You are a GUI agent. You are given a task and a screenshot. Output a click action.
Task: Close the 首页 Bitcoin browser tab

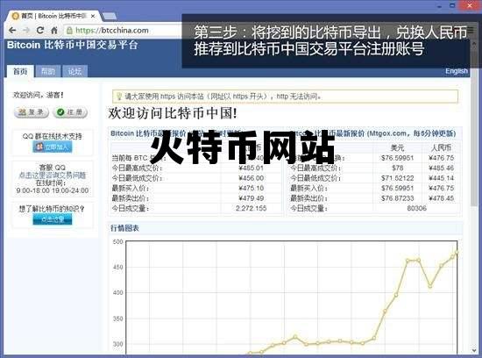point(93,16)
